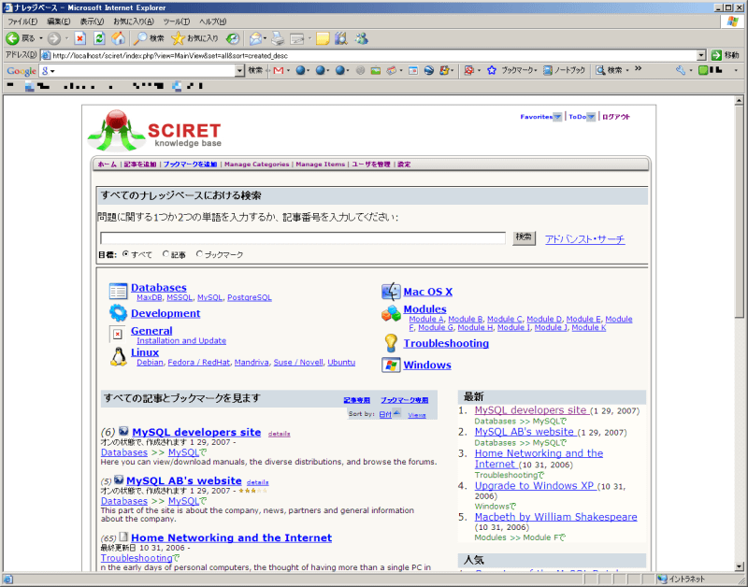The image size is (748, 587).
Task: Click the Databases category icon
Action: pyautogui.click(x=118, y=291)
